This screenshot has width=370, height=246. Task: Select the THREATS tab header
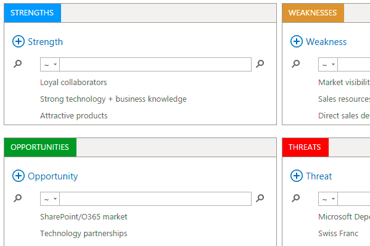click(x=305, y=147)
